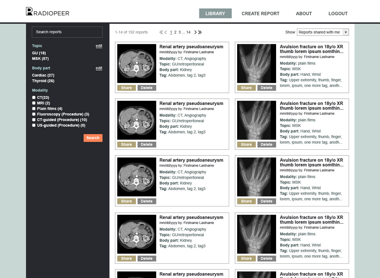Check the Plain films (4) checkbox
The width and height of the screenshot is (380, 278).
pyautogui.click(x=34, y=108)
